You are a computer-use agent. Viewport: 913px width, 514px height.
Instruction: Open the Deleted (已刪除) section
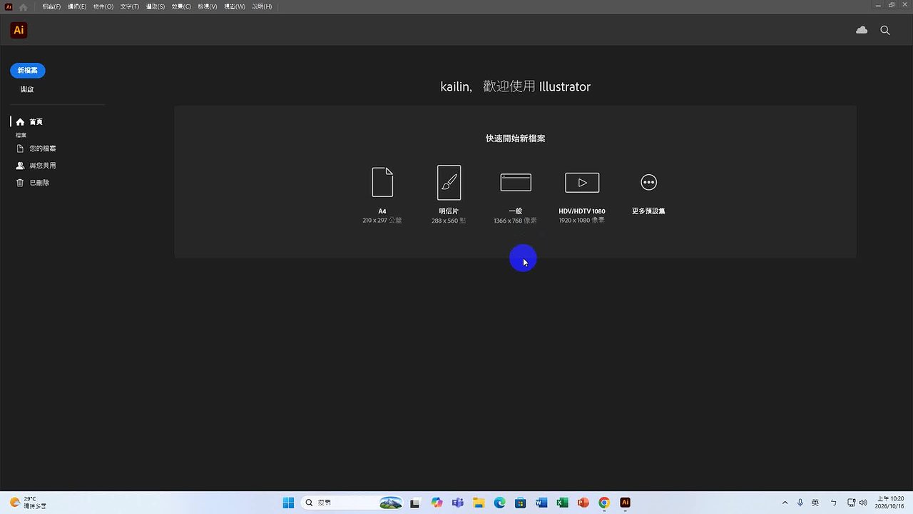(x=33, y=183)
